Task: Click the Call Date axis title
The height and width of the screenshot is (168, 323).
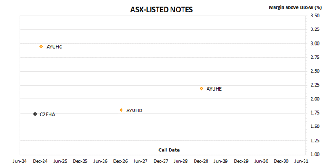Action: (169, 150)
